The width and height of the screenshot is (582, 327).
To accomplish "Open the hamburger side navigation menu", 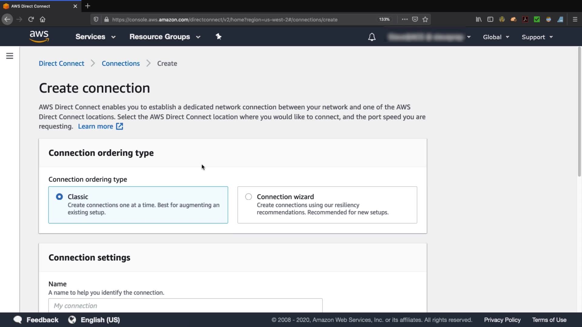I will click(x=10, y=56).
